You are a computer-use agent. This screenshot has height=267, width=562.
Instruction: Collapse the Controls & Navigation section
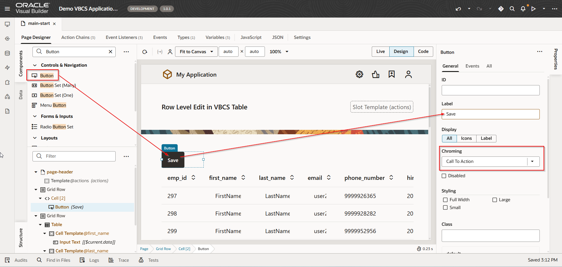click(35, 65)
